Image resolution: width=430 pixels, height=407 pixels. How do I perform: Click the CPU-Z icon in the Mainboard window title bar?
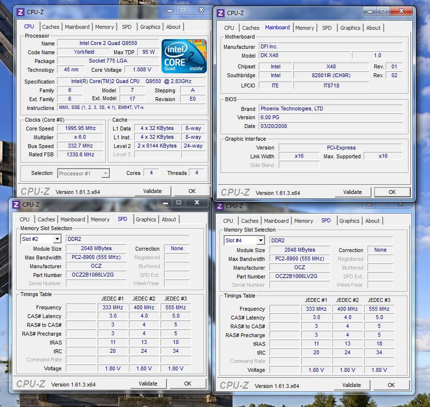click(220, 13)
